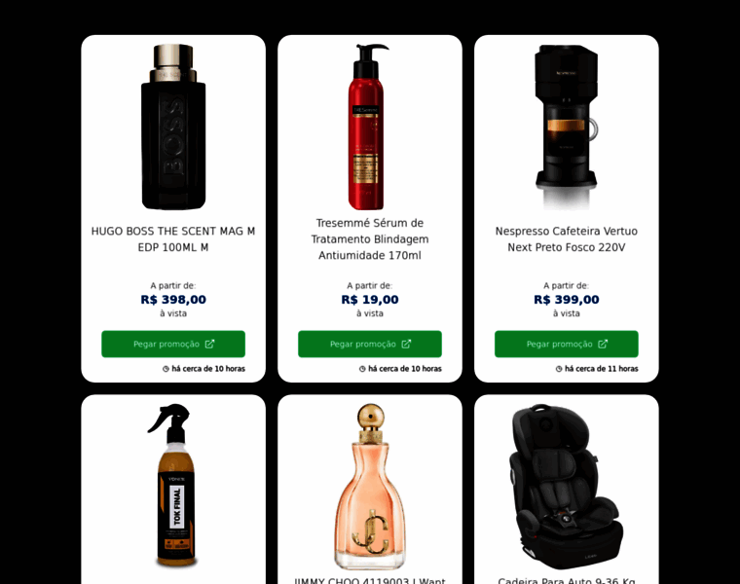Open the Tok Final spray bottle image

coord(173,486)
